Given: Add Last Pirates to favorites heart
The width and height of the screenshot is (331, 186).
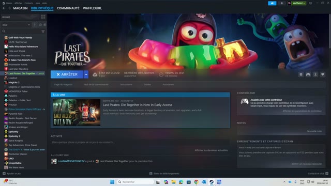Looking at the screenshot, I should (x=323, y=74).
